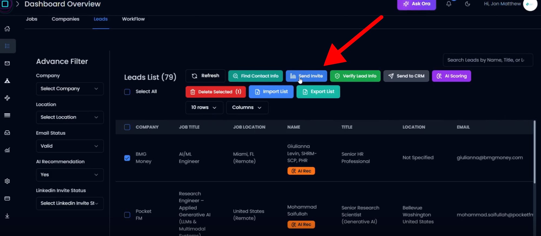The width and height of the screenshot is (541, 236).
Task: Switch to the Companies tab
Action: click(65, 19)
